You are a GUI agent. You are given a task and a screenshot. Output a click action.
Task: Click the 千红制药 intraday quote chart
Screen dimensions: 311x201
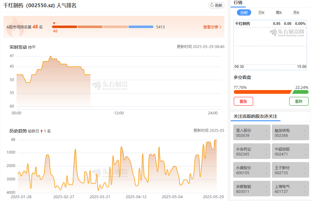click(270, 45)
